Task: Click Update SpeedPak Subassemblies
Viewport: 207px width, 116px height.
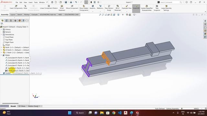Action: coord(147,8)
